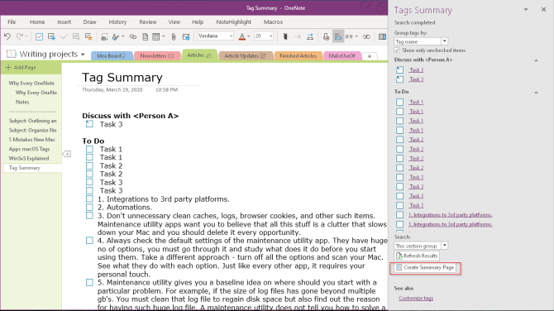Toggle Show only unchecked items checkbox
This screenshot has width=554, height=311.
[x=397, y=50]
